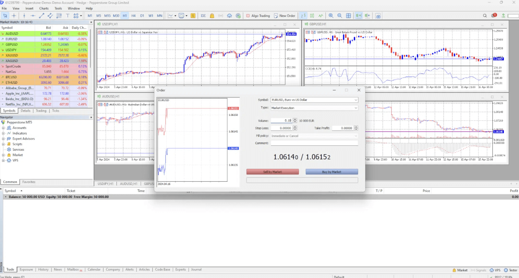Screen dimensions: 519x278
Task: Open the Market shopping bag icon
Action: click(212, 16)
